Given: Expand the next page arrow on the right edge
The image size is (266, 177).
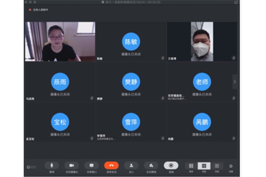Looking at the screenshot, I should pos(235,82).
